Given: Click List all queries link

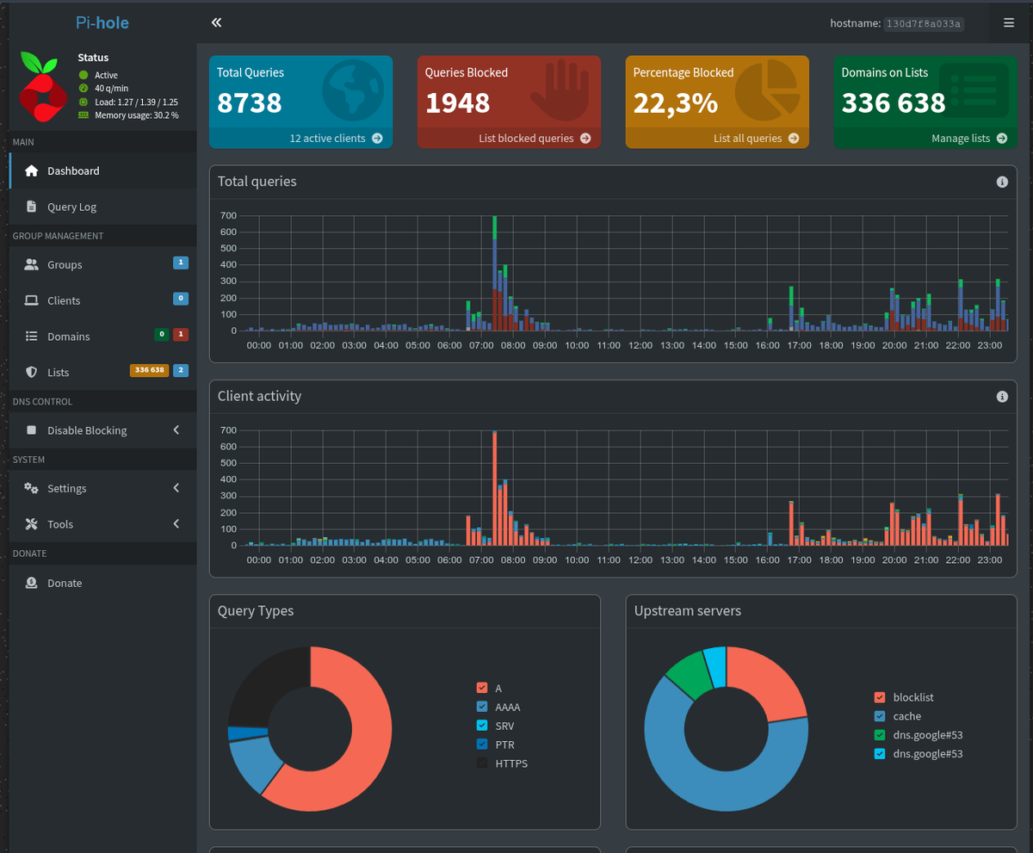Looking at the screenshot, I should coord(748,138).
